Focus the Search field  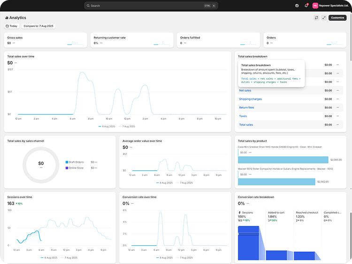click(x=151, y=6)
